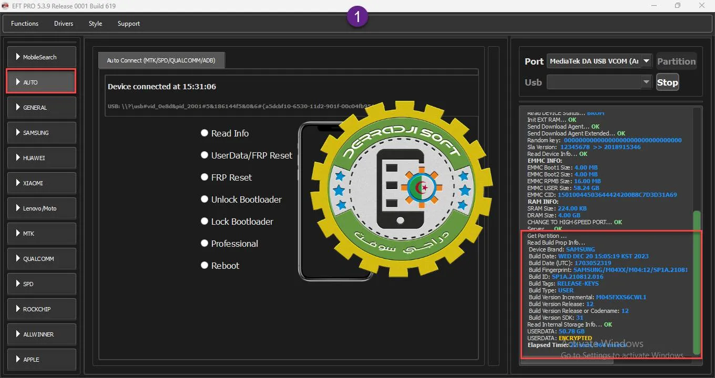Select the FRP Reset radio button
This screenshot has width=715, height=378.
pyautogui.click(x=205, y=177)
